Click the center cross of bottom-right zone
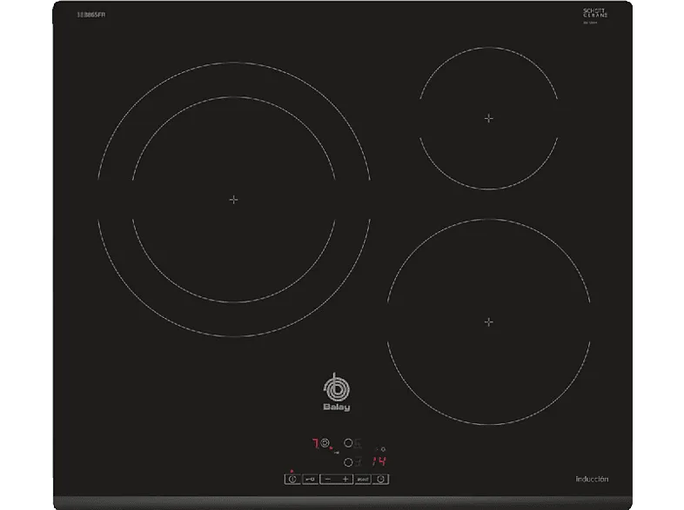The height and width of the screenshot is (510, 684). tap(489, 321)
